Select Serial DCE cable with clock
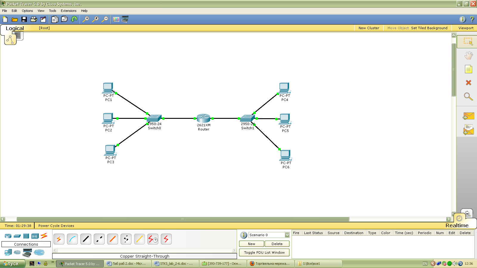The height and width of the screenshot is (268, 477). (153, 239)
